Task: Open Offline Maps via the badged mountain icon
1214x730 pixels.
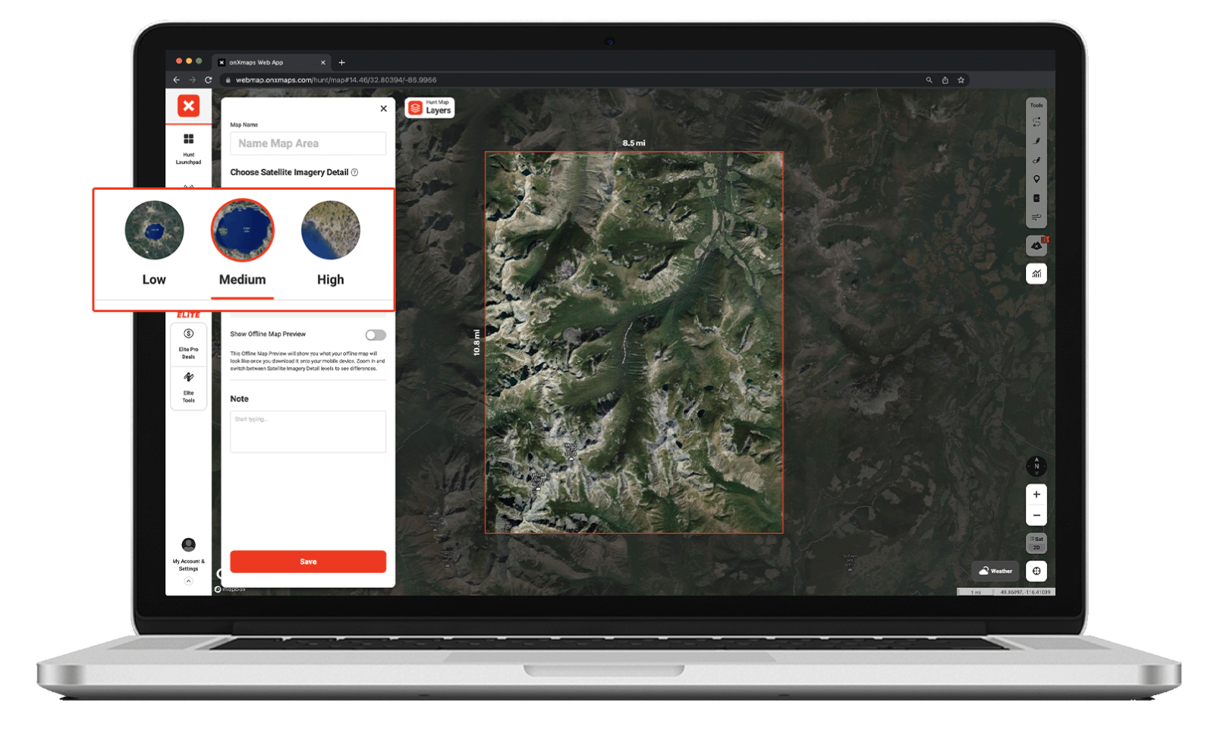Action: click(1035, 246)
